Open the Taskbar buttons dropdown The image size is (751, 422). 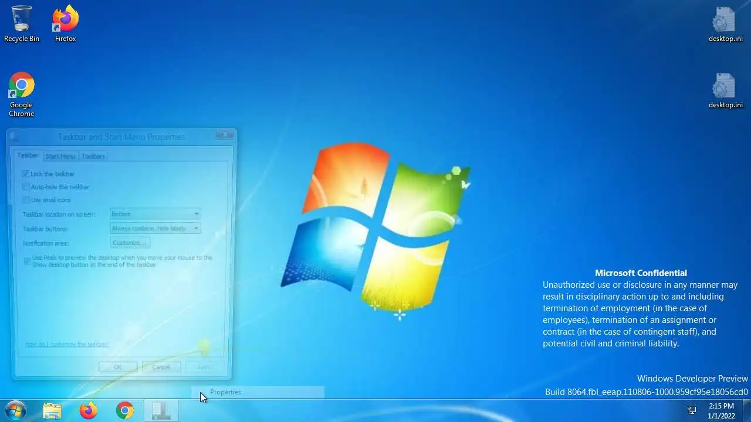(155, 228)
